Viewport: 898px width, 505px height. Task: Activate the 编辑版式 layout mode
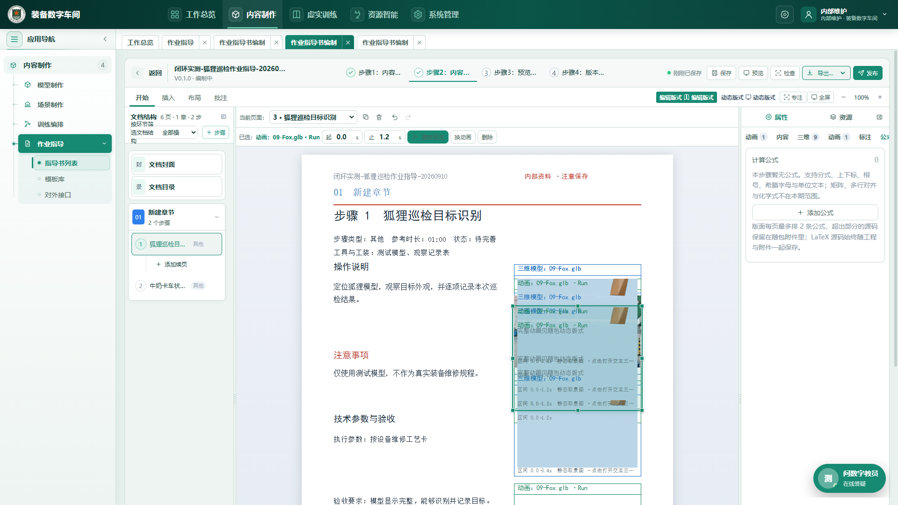tap(686, 97)
